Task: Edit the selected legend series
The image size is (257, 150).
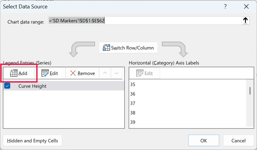Action: [x=50, y=73]
